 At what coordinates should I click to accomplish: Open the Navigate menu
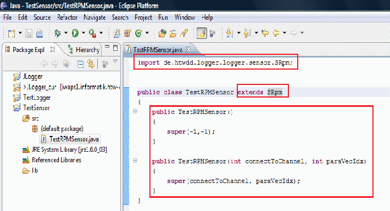pyautogui.click(x=94, y=18)
